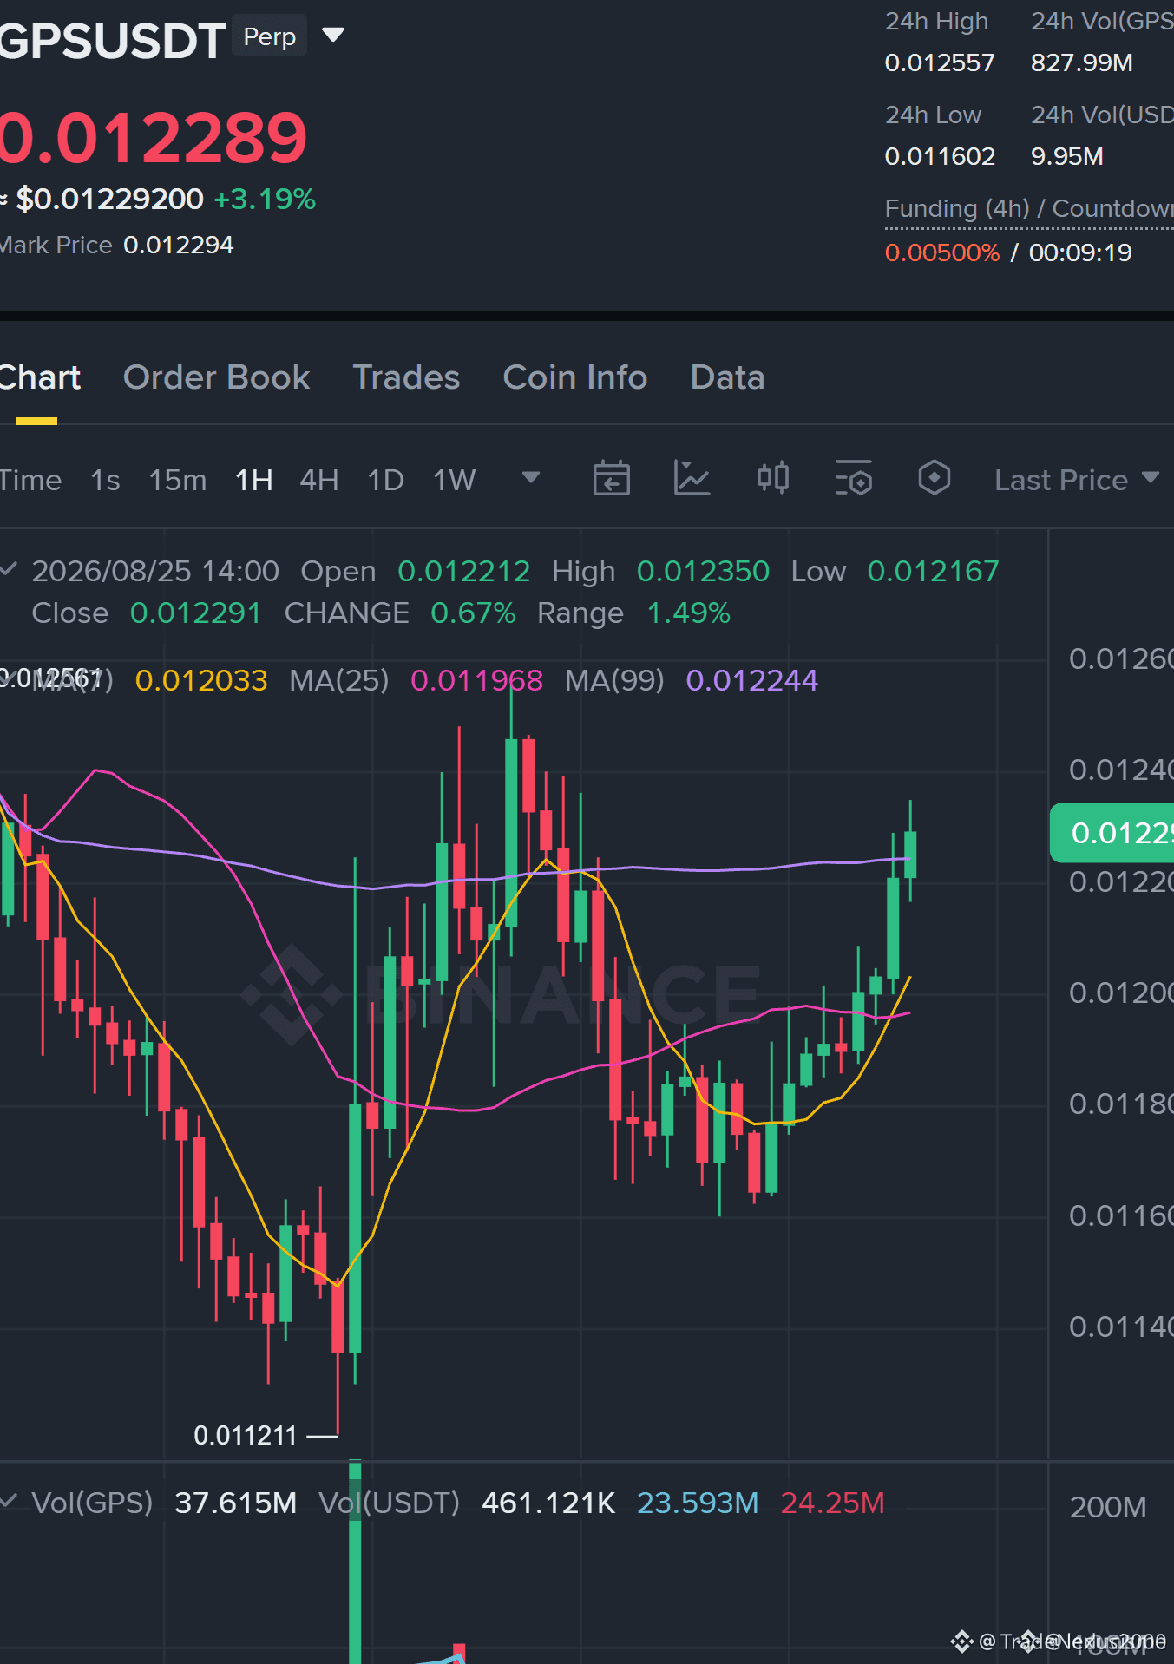Image resolution: width=1174 pixels, height=1664 pixels.
Task: Click the 24h High value 0.012557
Action: (940, 62)
